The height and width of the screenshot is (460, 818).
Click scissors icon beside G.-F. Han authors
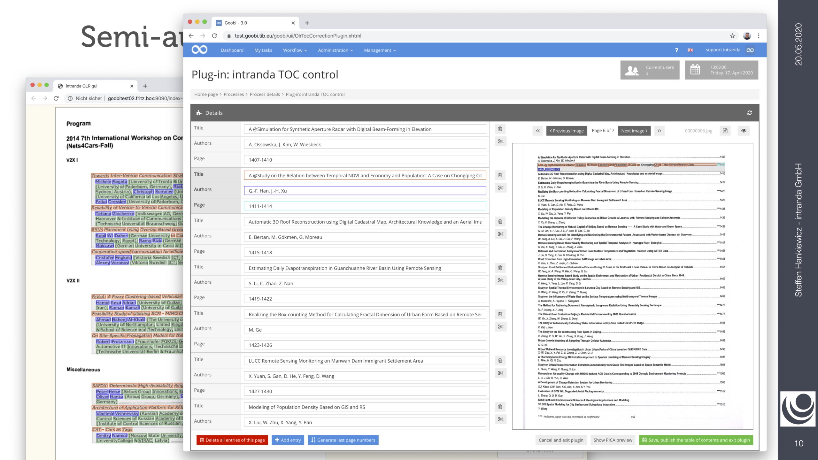500,188
